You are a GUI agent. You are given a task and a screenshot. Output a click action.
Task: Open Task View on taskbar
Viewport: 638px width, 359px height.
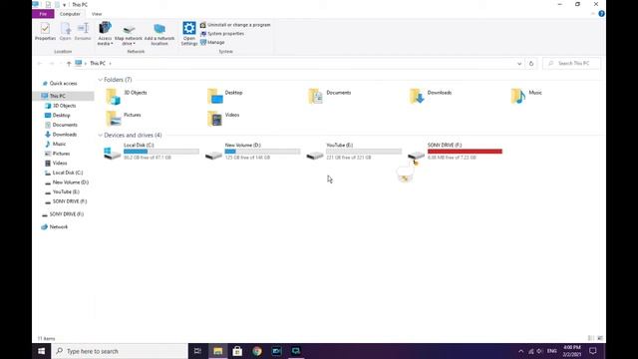pos(197,351)
